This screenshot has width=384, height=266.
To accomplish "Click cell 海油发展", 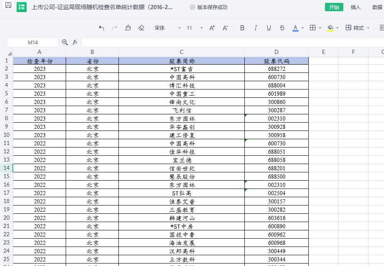I will (182, 243).
